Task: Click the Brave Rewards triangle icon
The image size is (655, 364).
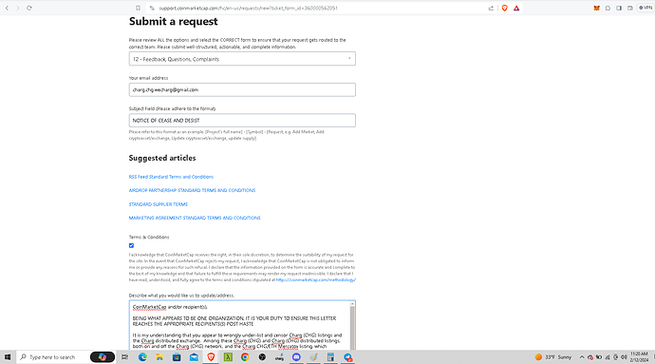Action: [x=516, y=8]
